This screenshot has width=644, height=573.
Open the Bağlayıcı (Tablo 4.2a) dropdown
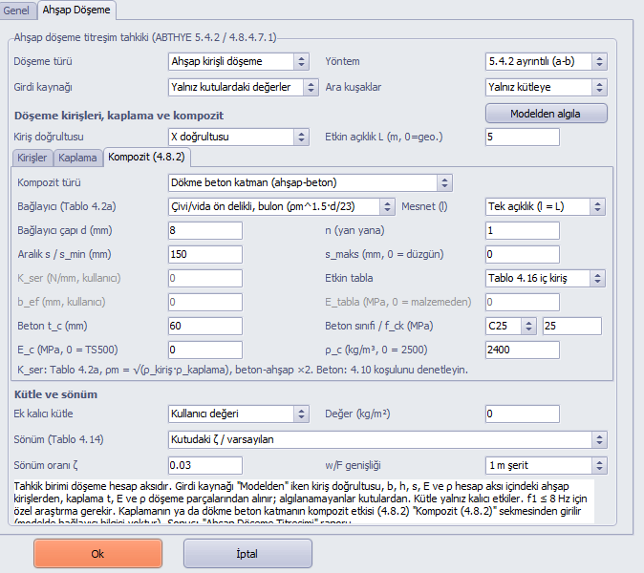point(281,206)
